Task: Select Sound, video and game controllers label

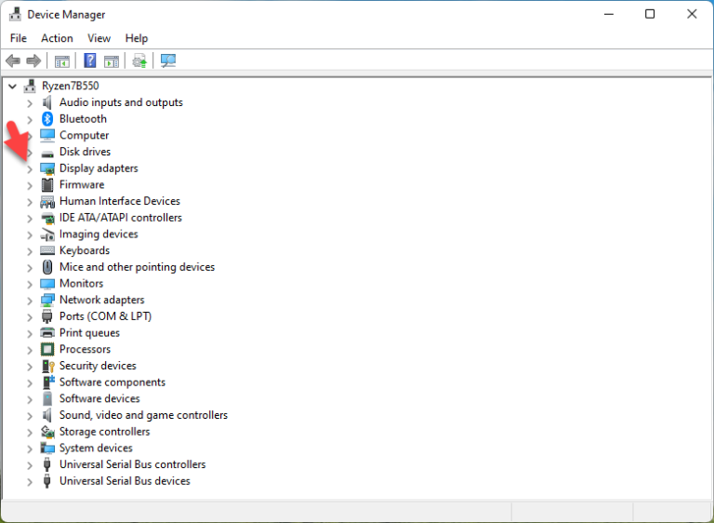Action: point(143,415)
